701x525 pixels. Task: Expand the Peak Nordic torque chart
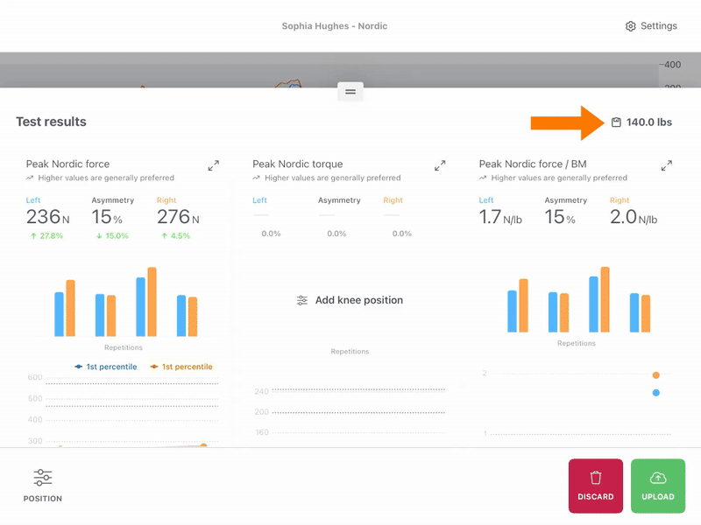[x=440, y=165]
